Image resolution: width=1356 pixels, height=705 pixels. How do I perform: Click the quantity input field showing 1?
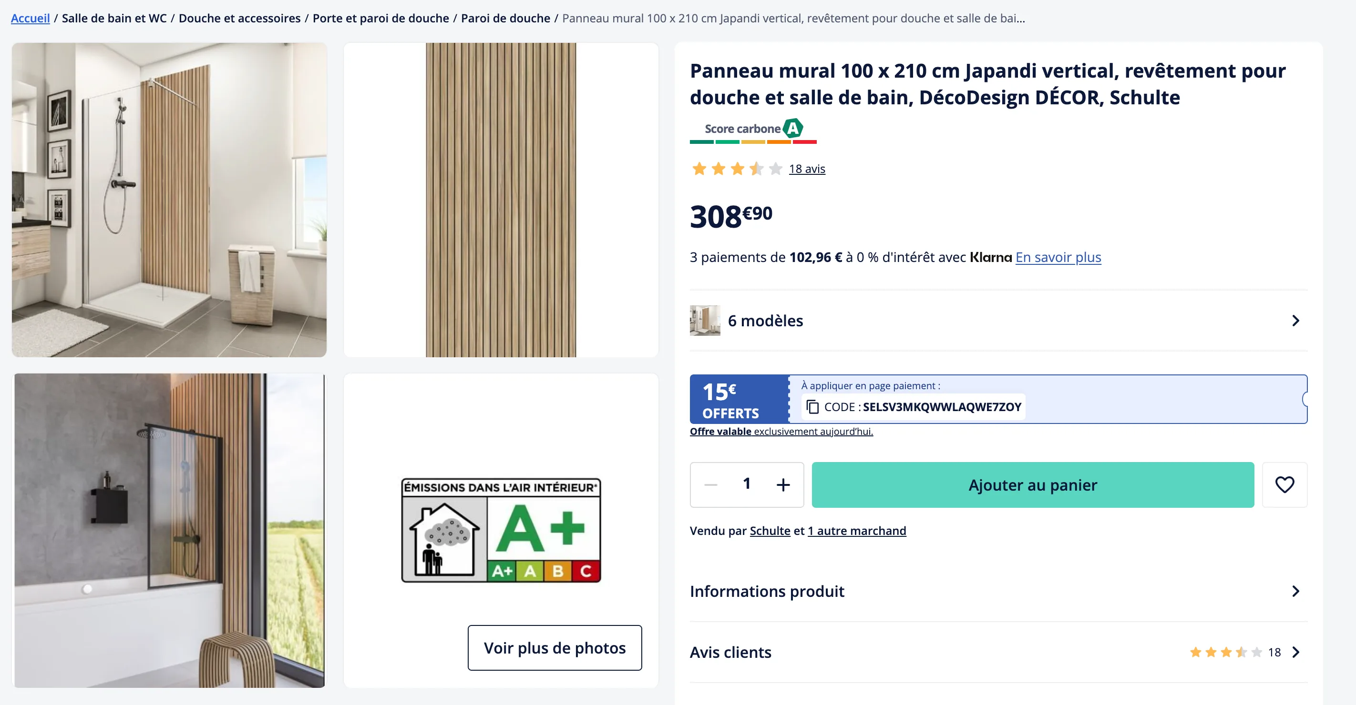pyautogui.click(x=747, y=483)
